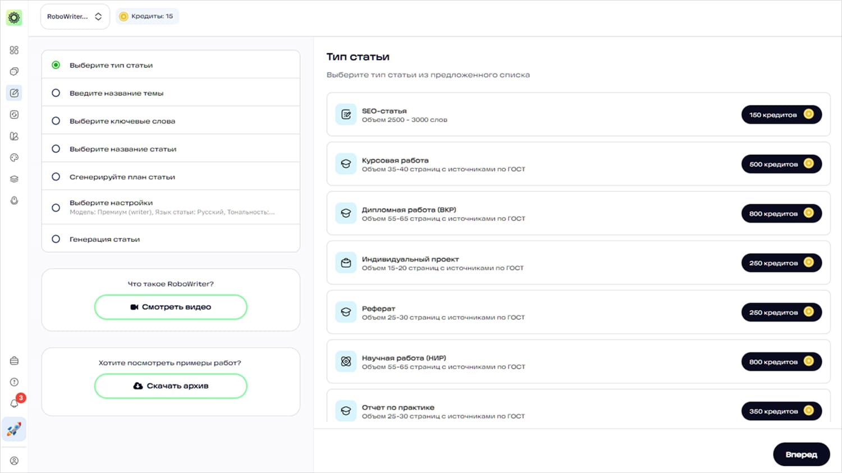842x473 pixels.
Task: Expand the RoboWriter workspace dropdown
Action: [75, 17]
